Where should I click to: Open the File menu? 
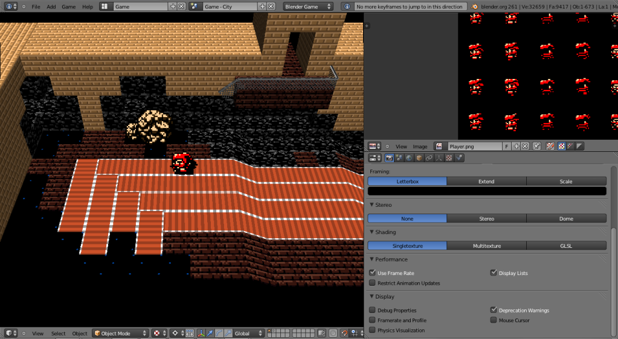pos(36,7)
